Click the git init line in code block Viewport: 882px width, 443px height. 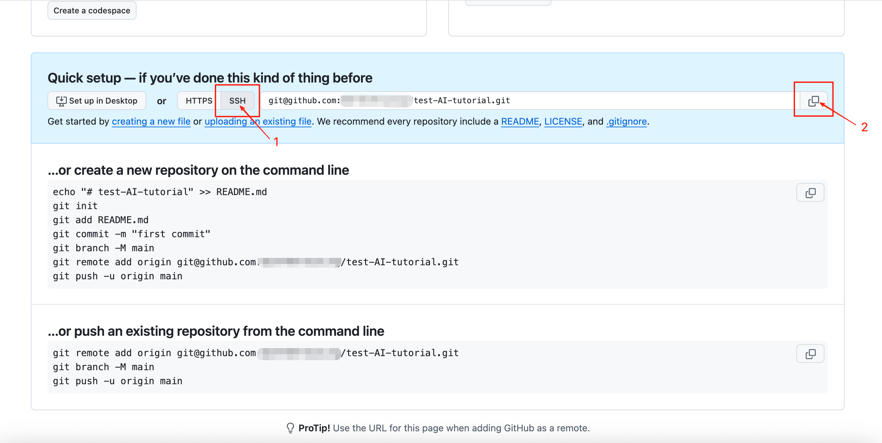coord(75,206)
